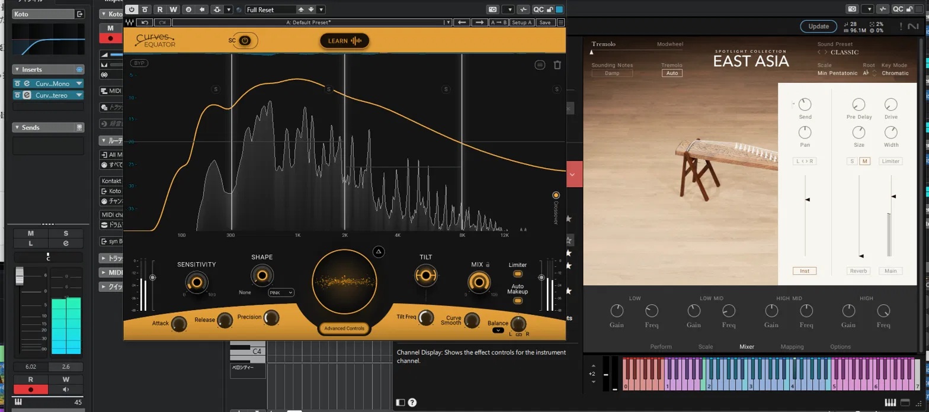Open the Balance mode dropdown arrow
The image size is (929, 412).
tap(498, 331)
